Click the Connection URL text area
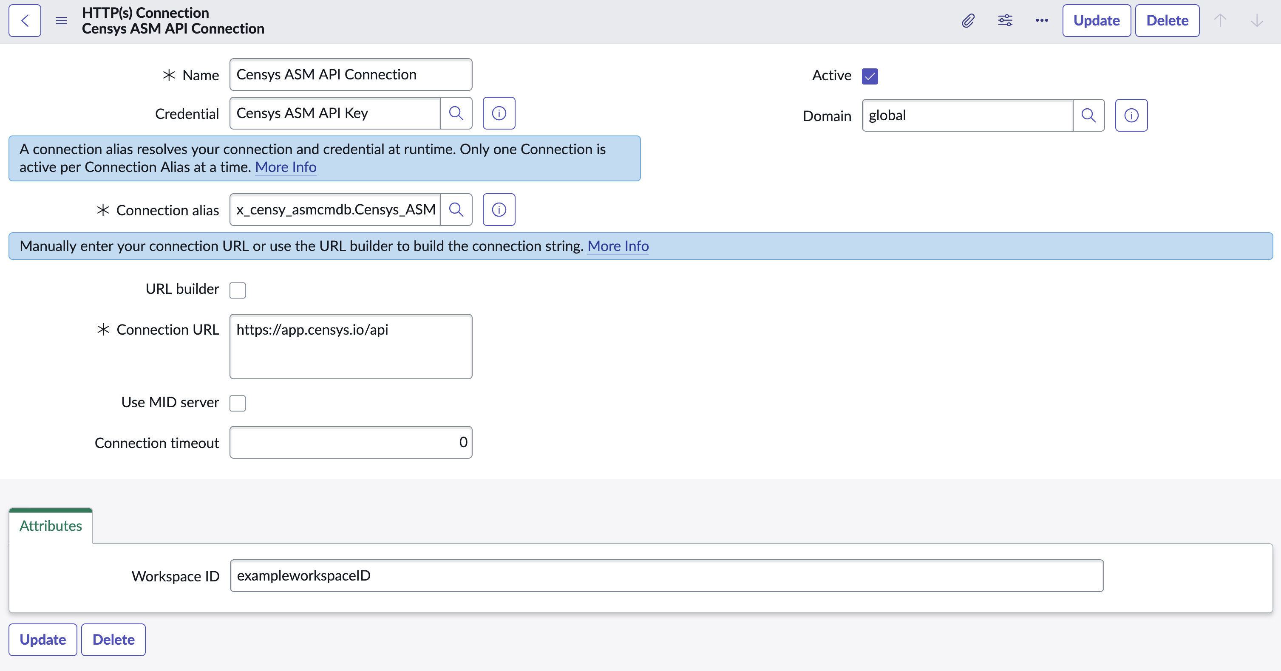Image resolution: width=1281 pixels, height=671 pixels. tap(351, 347)
